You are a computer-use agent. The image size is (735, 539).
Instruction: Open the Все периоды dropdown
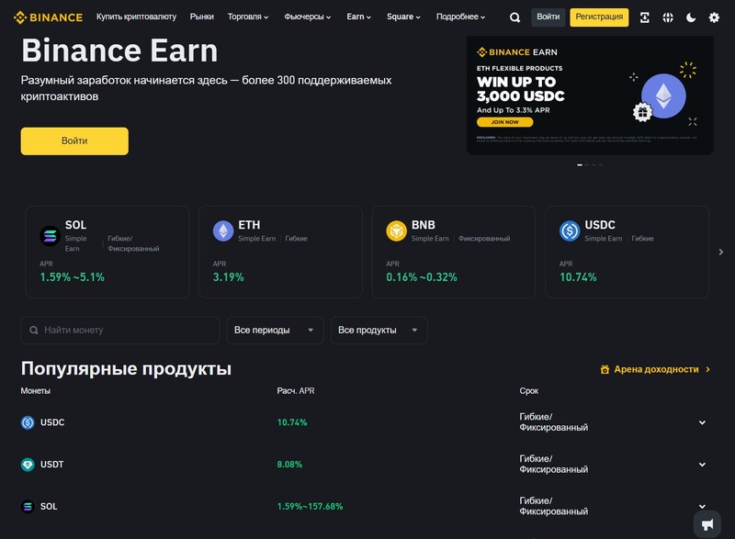click(x=275, y=331)
